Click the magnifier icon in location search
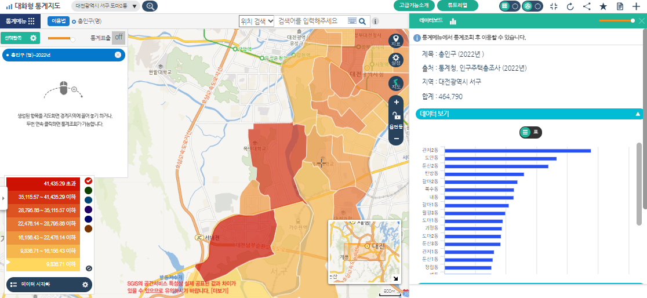647x298 pixels. [362, 21]
